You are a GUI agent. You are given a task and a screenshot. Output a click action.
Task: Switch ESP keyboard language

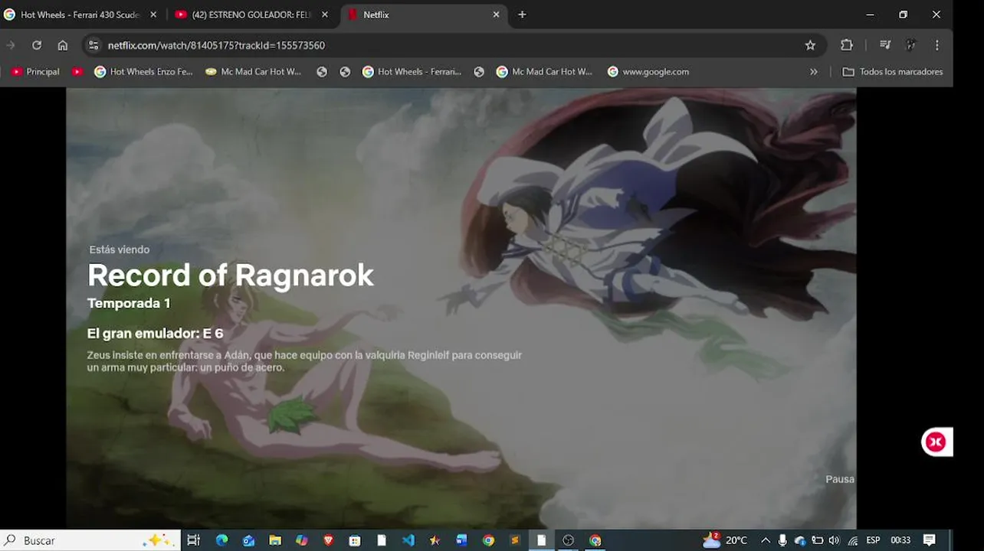pos(873,540)
